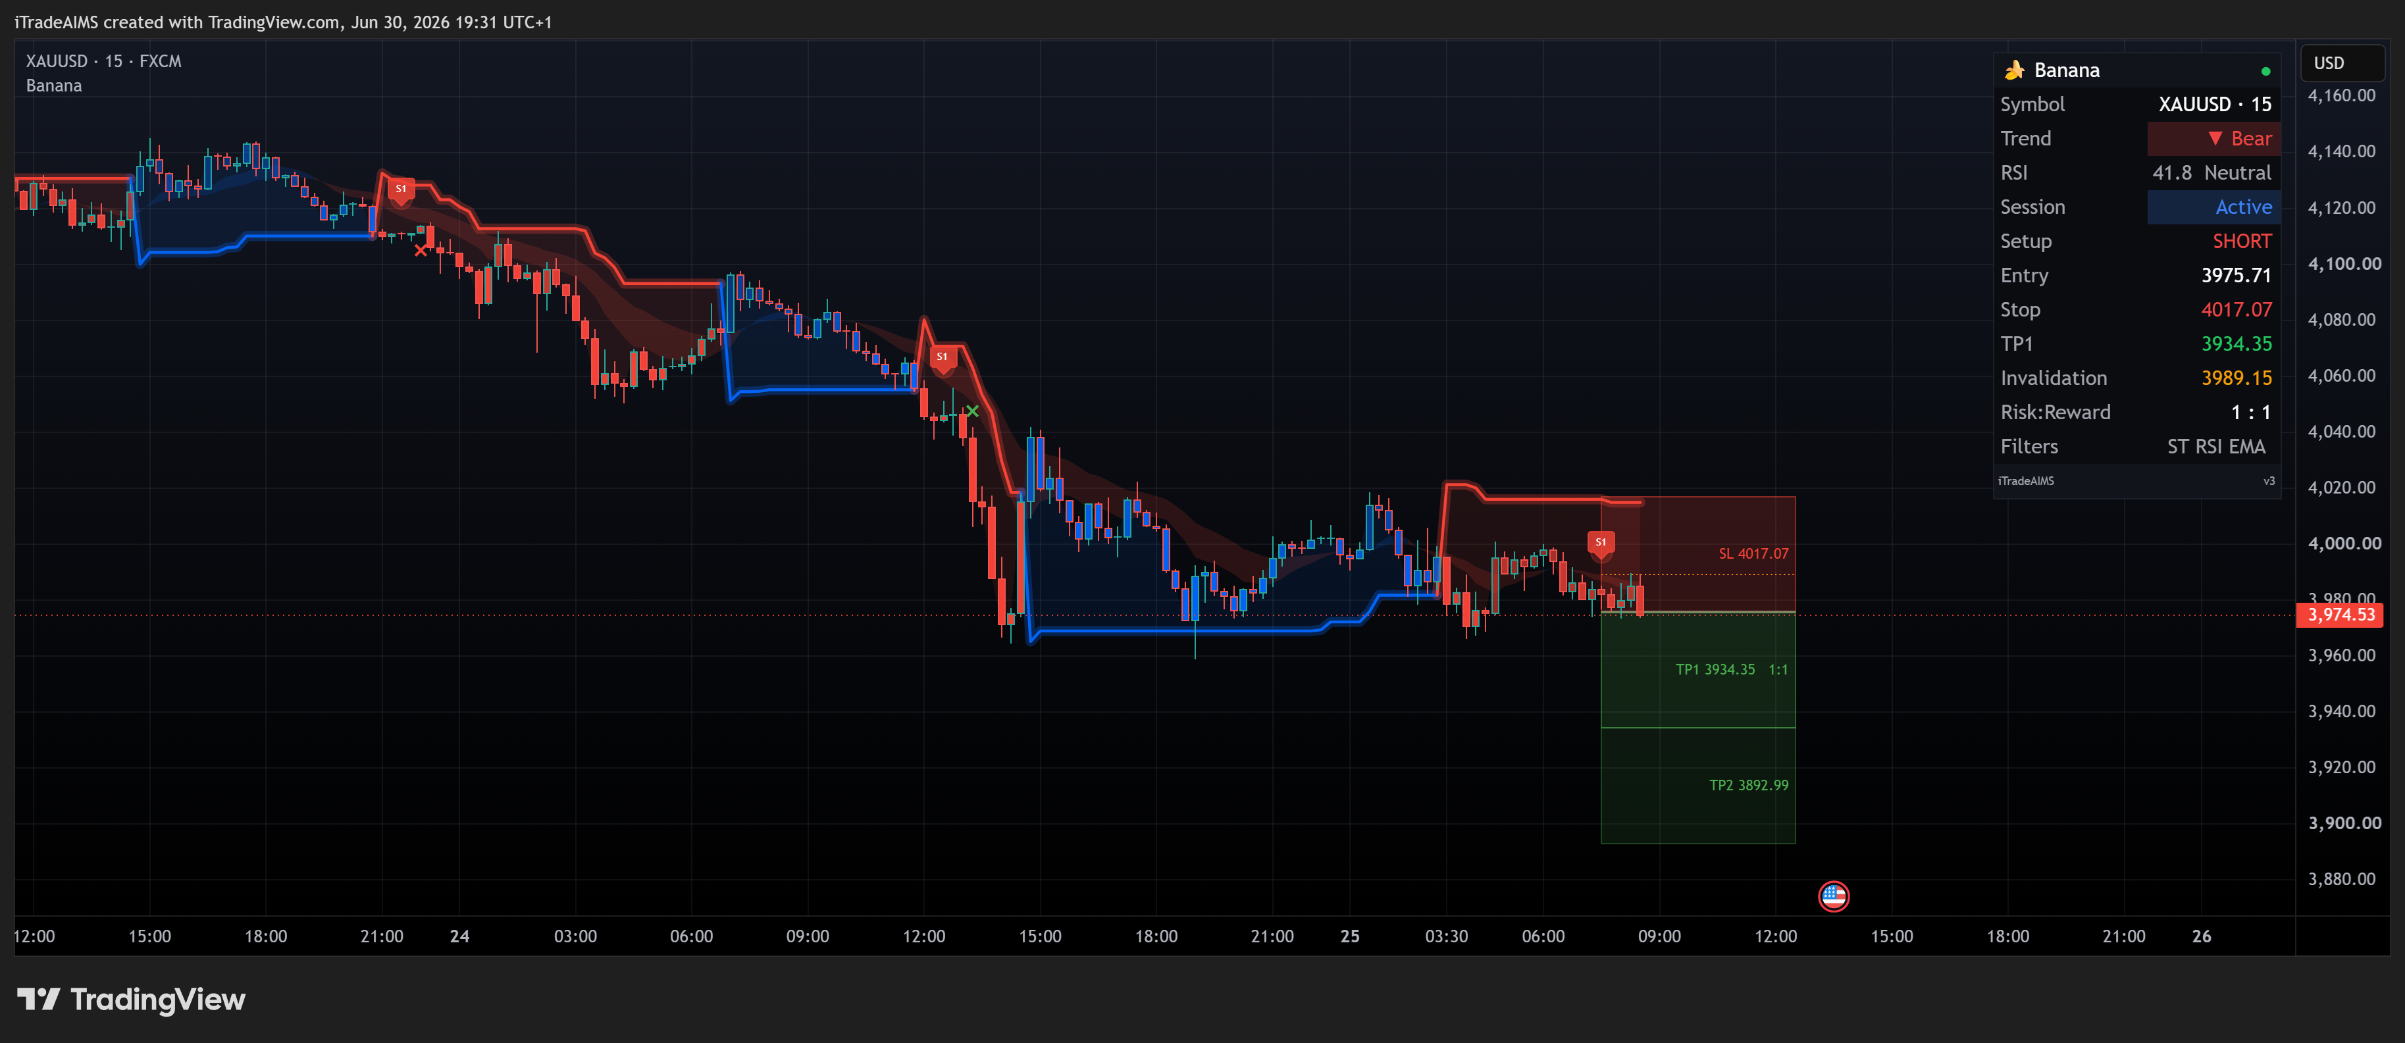Open the USD currency selector
This screenshot has width=2405, height=1043.
click(x=2342, y=63)
